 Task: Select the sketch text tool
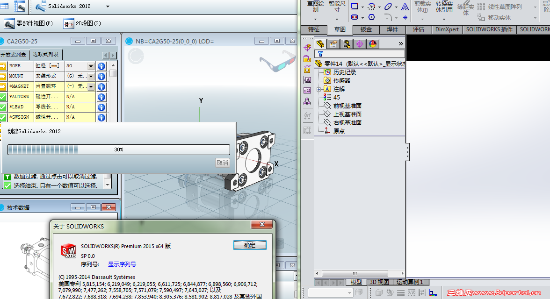point(405,7)
